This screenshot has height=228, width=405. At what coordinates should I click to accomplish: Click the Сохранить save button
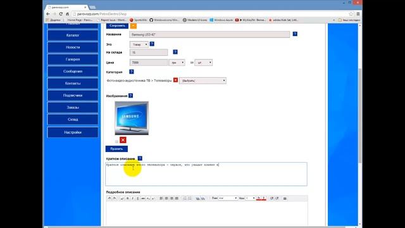(117, 25)
